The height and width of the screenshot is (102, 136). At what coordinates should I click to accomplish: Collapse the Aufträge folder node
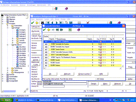click(7, 28)
